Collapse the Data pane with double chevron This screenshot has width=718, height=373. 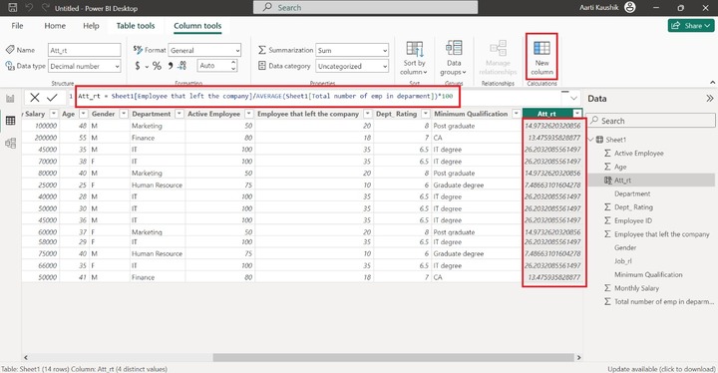[710, 99]
